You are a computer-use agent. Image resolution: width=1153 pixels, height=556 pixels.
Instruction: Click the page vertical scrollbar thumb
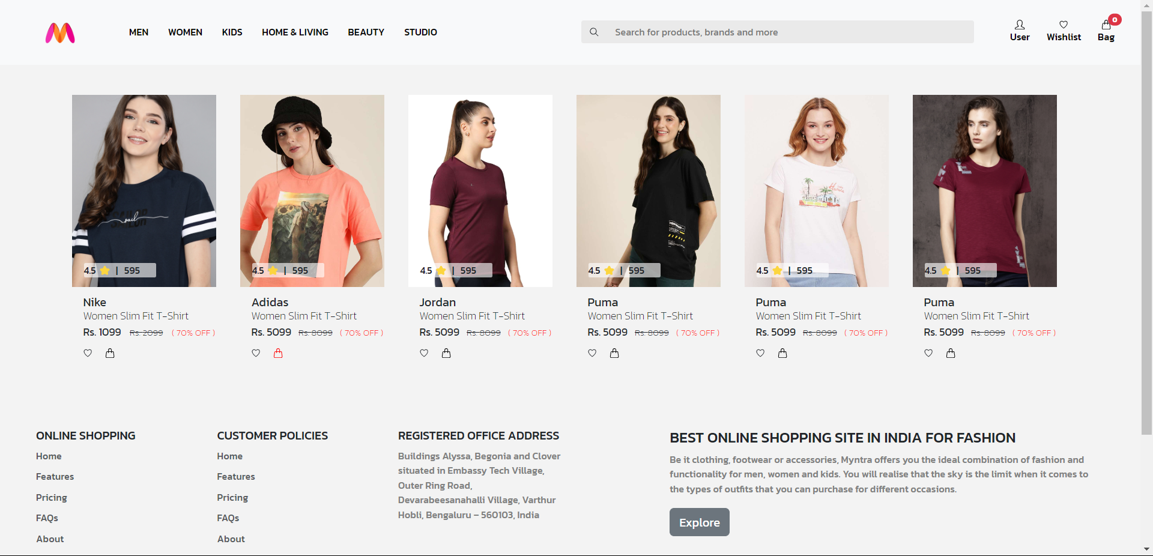click(x=1146, y=222)
